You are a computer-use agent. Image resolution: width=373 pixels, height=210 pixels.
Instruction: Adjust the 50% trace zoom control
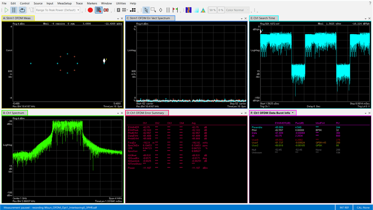pos(213,10)
